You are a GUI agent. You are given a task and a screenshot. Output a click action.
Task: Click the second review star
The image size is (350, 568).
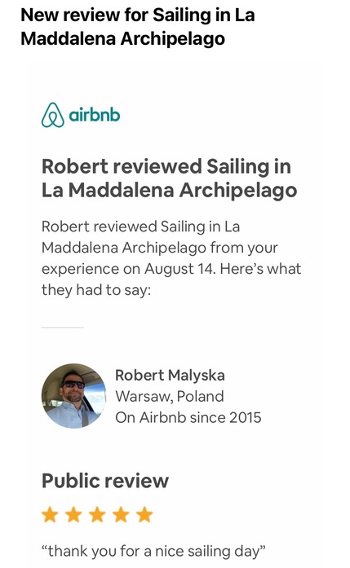[x=73, y=514]
